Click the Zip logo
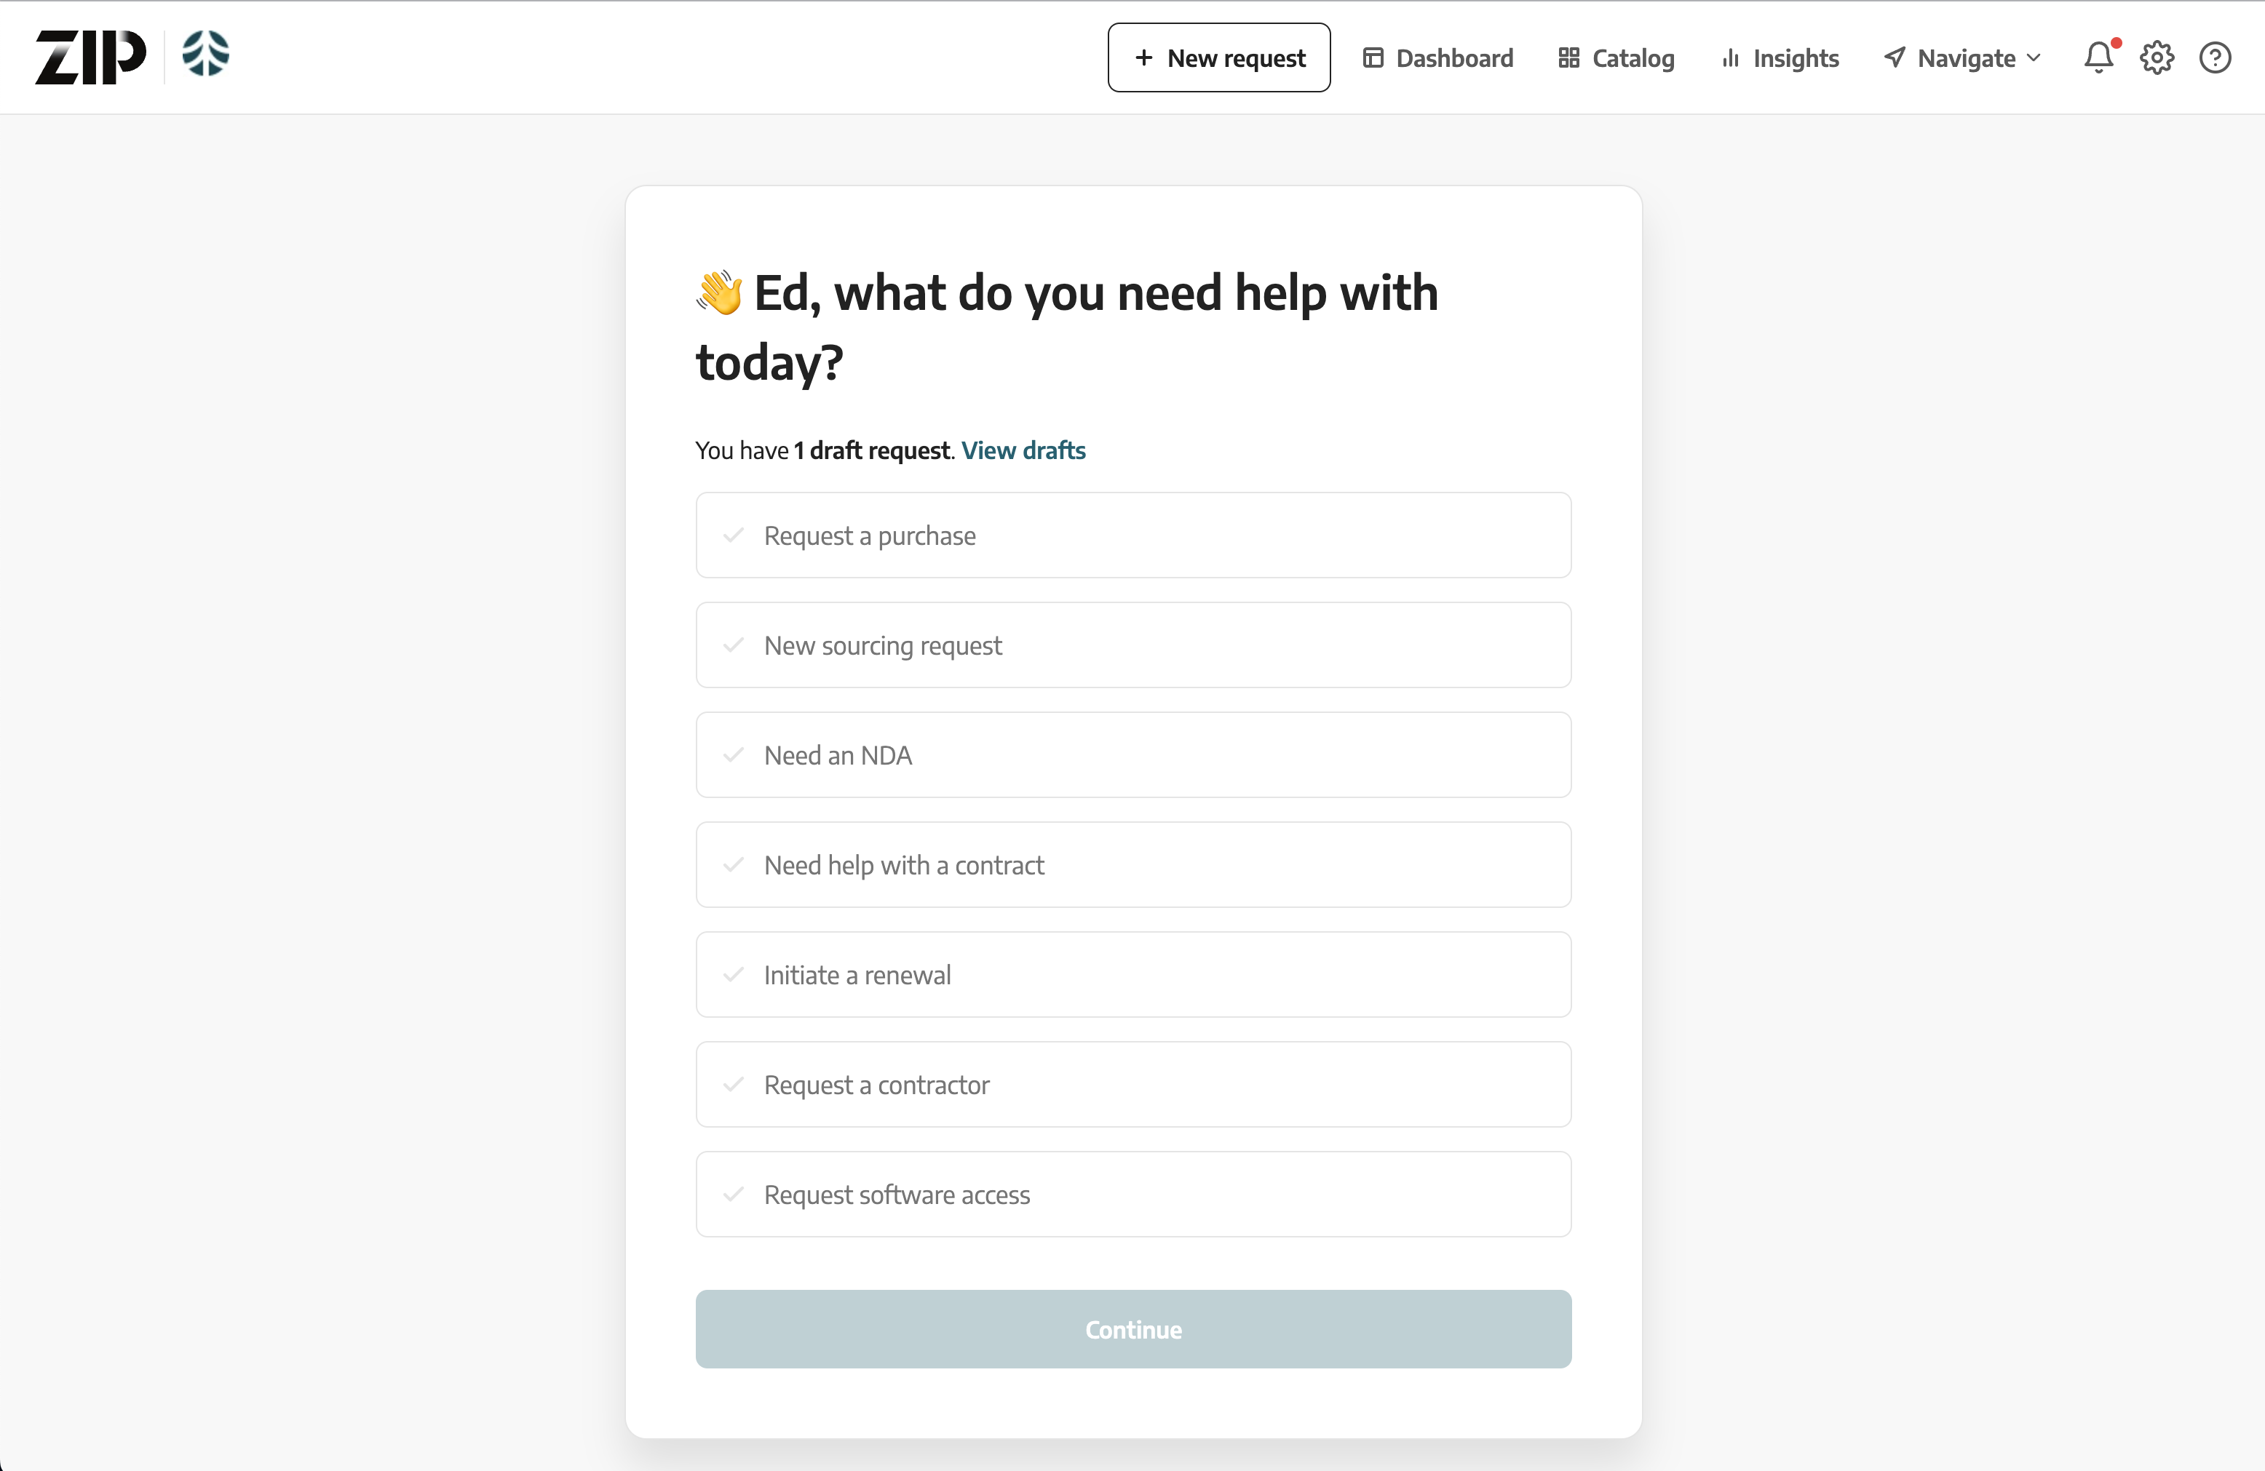 90,57
